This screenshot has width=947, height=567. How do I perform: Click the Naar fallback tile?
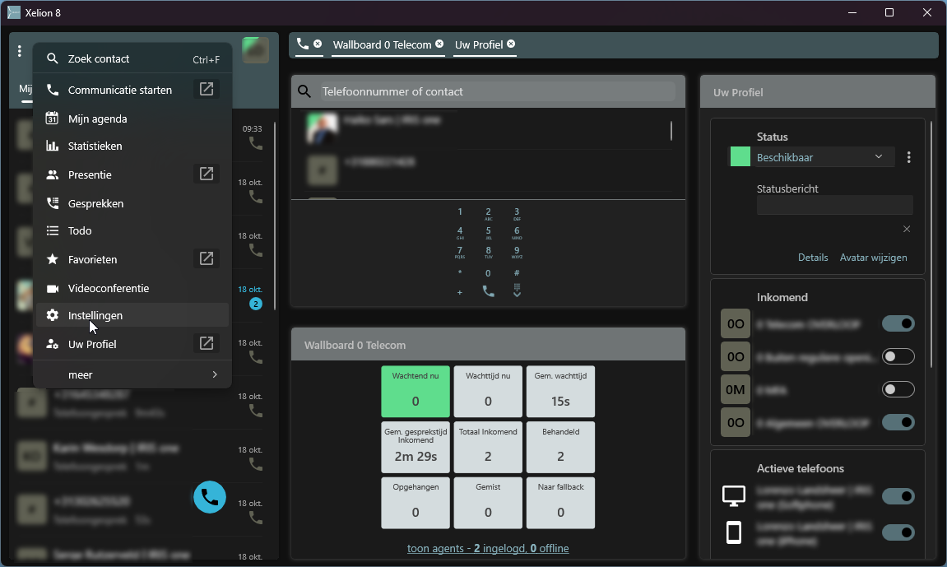pyautogui.click(x=560, y=503)
